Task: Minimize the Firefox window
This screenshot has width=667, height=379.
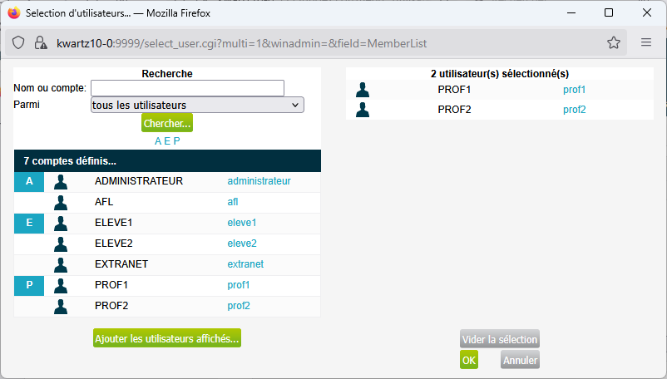Action: [571, 12]
